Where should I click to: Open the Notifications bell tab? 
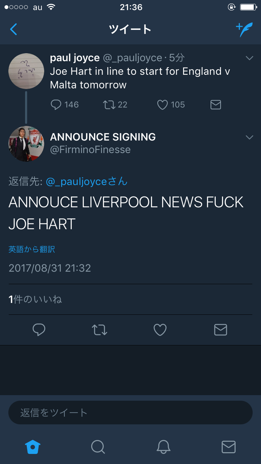(x=163, y=447)
